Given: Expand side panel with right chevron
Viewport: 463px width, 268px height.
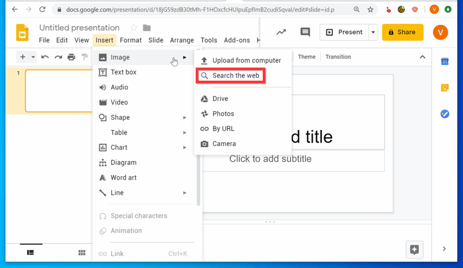Looking at the screenshot, I should (444, 249).
